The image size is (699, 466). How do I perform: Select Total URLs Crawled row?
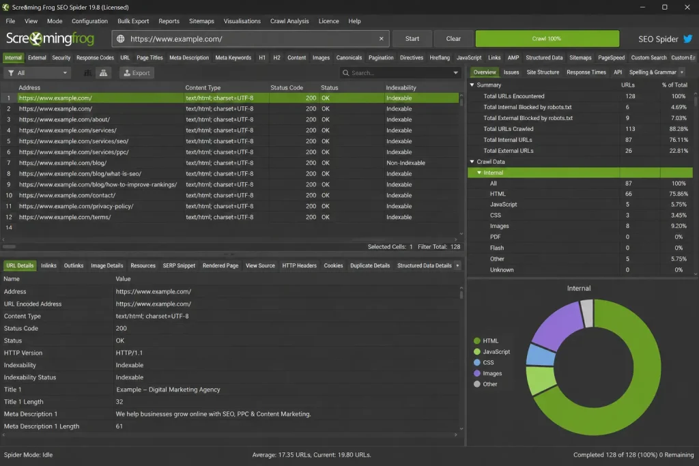tap(580, 129)
